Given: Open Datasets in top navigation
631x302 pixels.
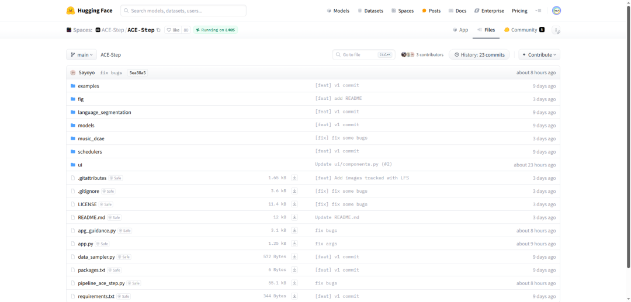Looking at the screenshot, I should (370, 11).
